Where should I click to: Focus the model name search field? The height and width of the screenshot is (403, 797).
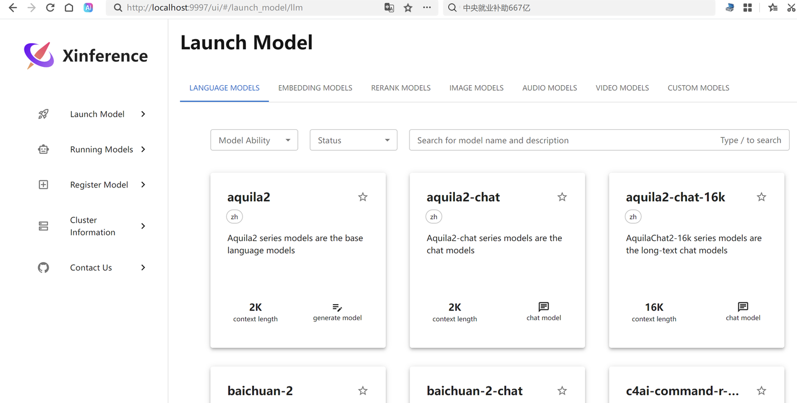tap(565, 140)
